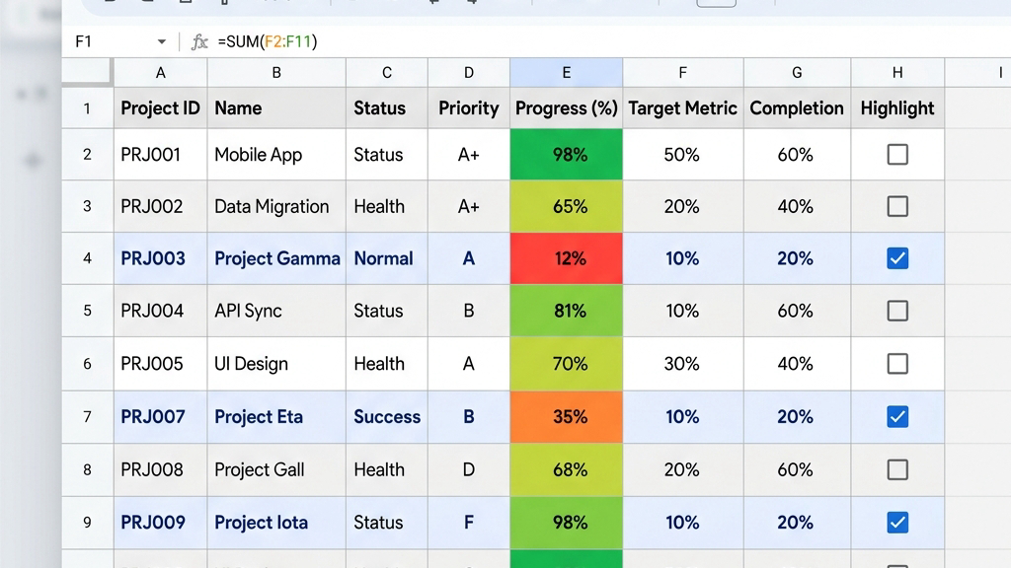Check the Highlight box for Mobile App
The width and height of the screenshot is (1011, 568).
coord(897,155)
